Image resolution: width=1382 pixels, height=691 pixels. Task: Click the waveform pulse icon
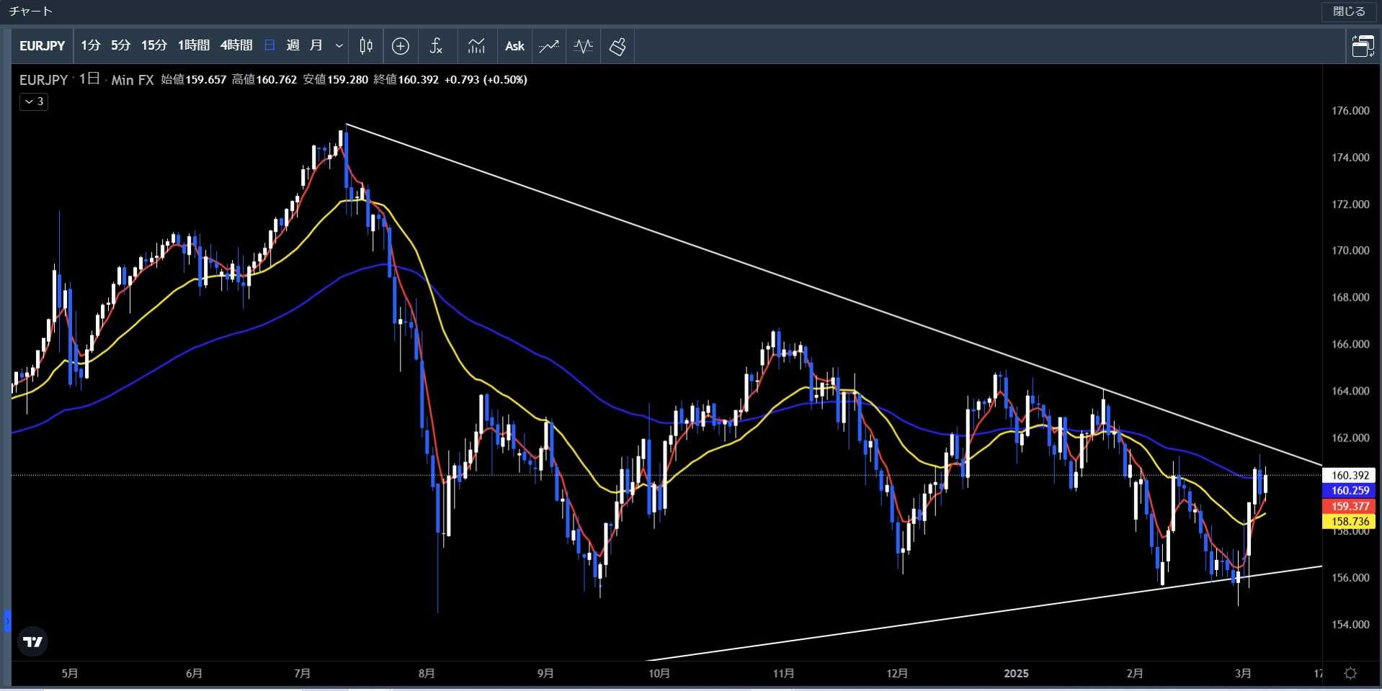pos(583,46)
